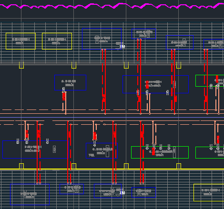The image size is (224, 209).
Task: Select the horizontal purple centerline
Action: tap(112, 118)
